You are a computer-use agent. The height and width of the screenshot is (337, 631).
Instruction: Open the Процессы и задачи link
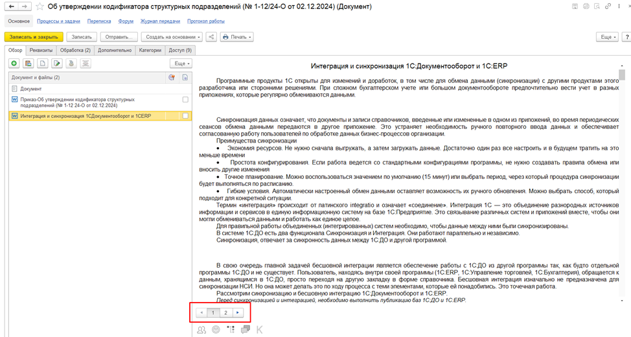58,21
